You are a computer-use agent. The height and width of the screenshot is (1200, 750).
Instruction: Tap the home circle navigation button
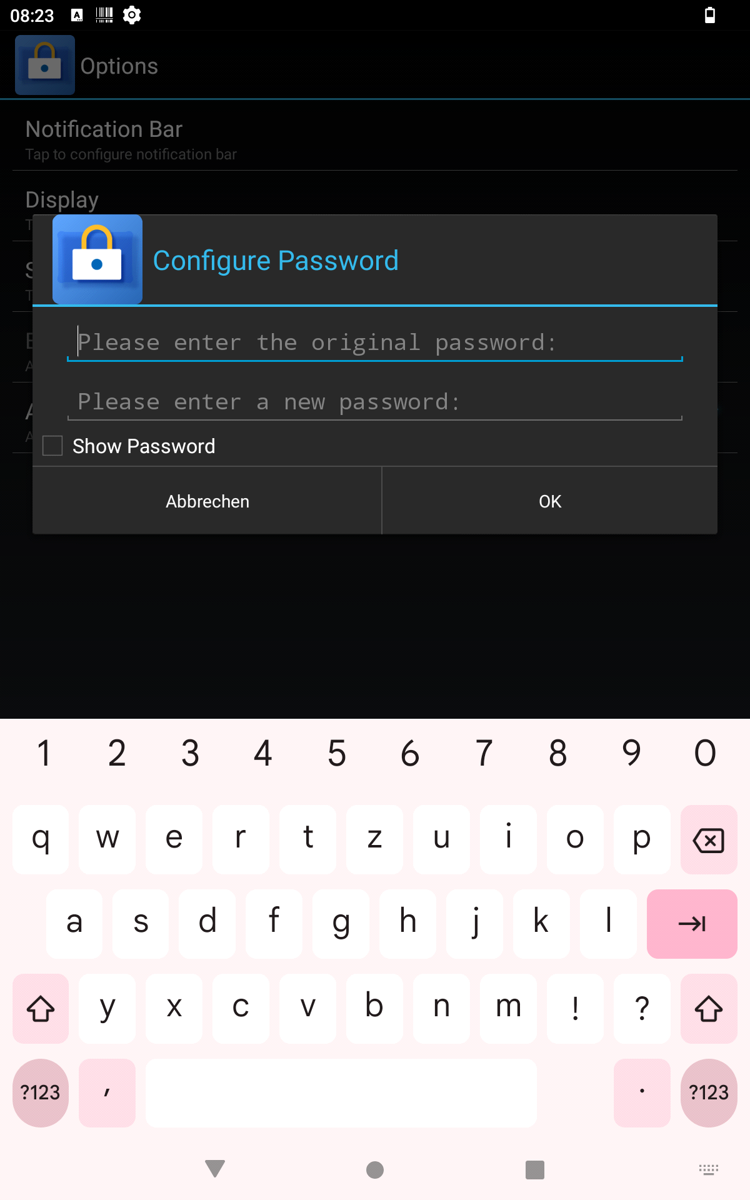pyautogui.click(x=375, y=1169)
